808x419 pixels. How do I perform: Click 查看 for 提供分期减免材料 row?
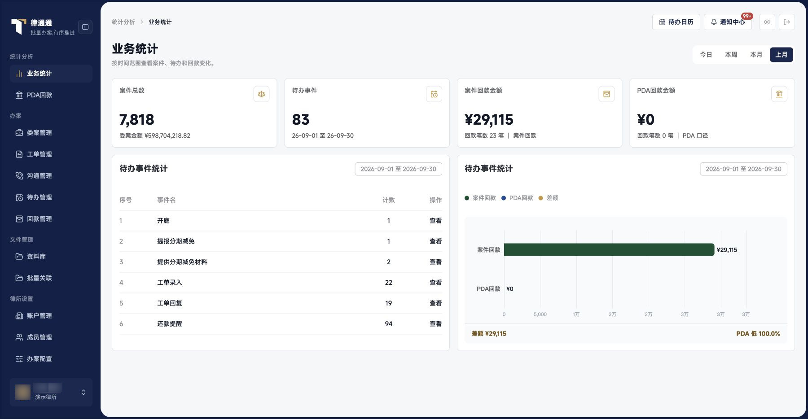click(x=435, y=262)
